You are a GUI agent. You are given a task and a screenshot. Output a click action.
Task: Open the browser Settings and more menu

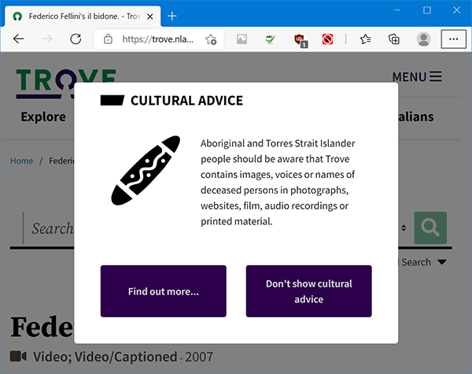(x=453, y=39)
